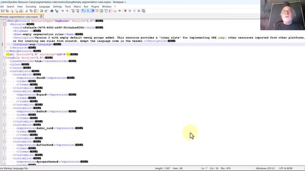Open the Settings menu
The image size is (305, 171).
point(57,7)
